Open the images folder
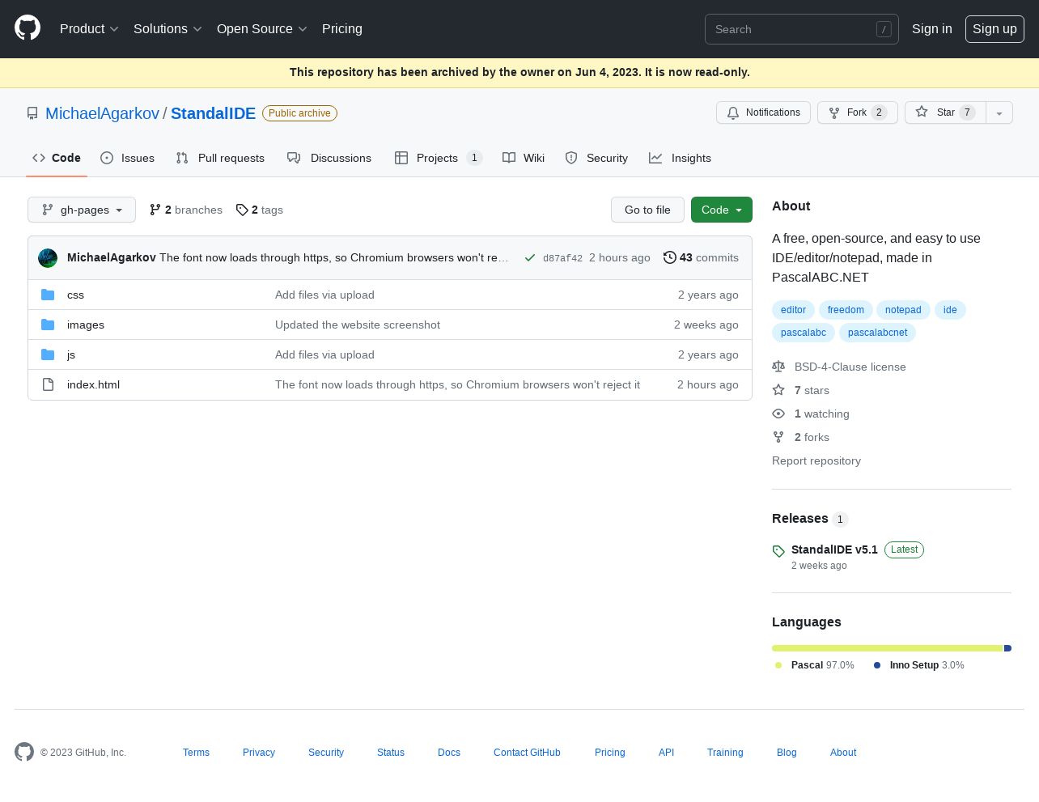 pyautogui.click(x=86, y=325)
